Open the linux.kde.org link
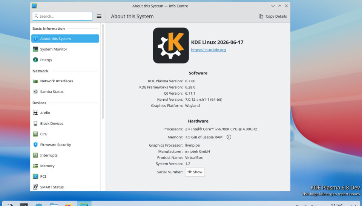362x206 pixels. 208,50
